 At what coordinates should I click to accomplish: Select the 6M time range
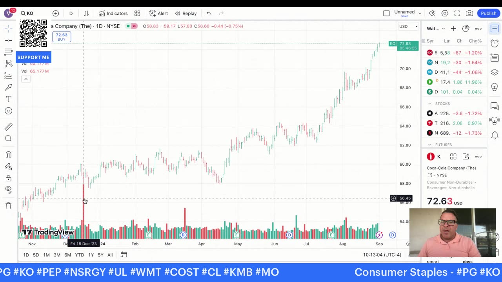[x=67, y=255]
